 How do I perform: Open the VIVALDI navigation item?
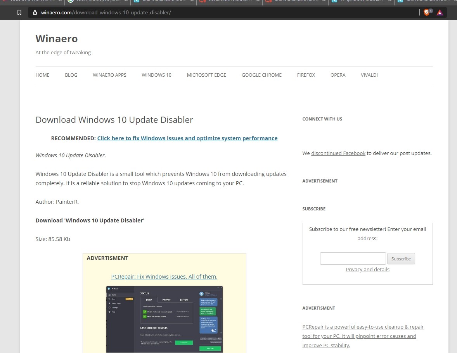click(369, 75)
